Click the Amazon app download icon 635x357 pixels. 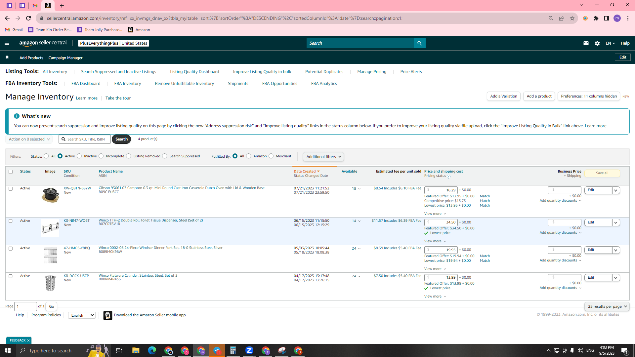[108, 315]
